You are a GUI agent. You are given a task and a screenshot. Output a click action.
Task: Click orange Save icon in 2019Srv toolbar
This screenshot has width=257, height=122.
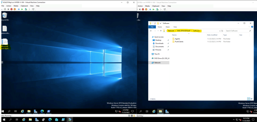pos(146,9)
